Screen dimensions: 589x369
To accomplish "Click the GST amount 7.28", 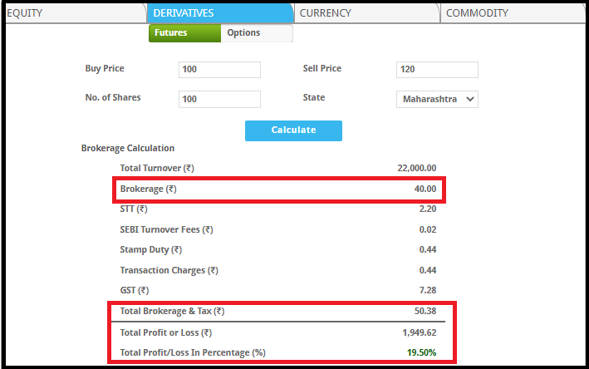I will (428, 290).
